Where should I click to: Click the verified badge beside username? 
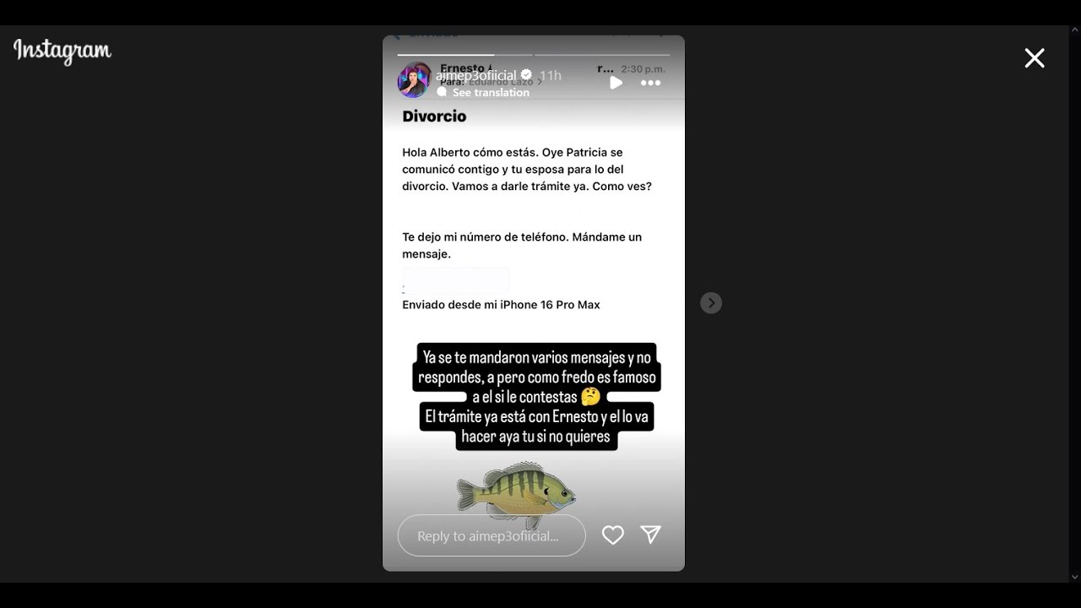coord(526,75)
